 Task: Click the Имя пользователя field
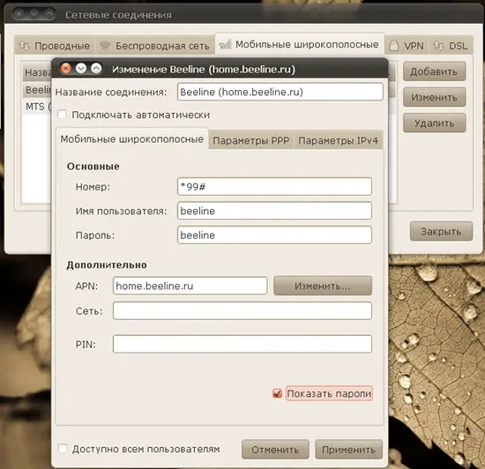point(274,211)
